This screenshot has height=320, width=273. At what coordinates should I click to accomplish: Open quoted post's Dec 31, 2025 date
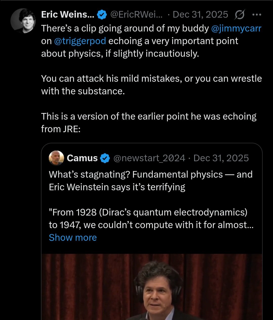[221, 158]
